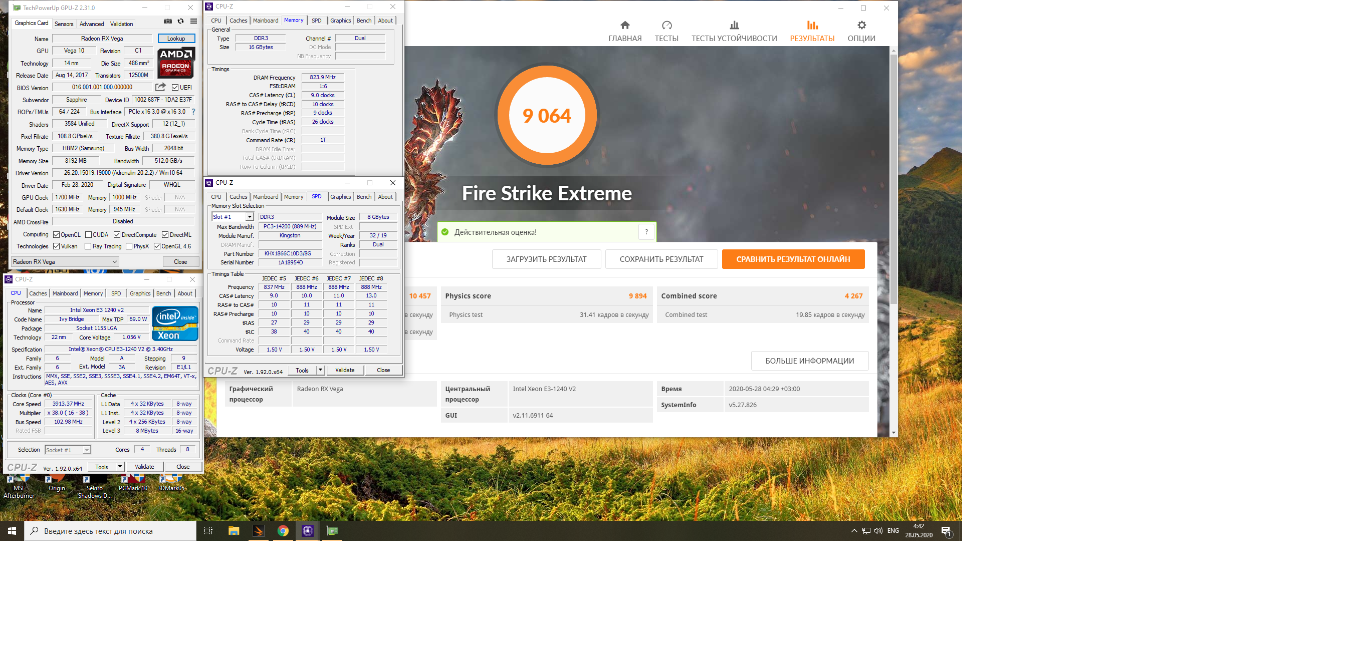Switch to the Advanced tab in GPU-Z
This screenshot has width=1346, height=672.
point(91,24)
